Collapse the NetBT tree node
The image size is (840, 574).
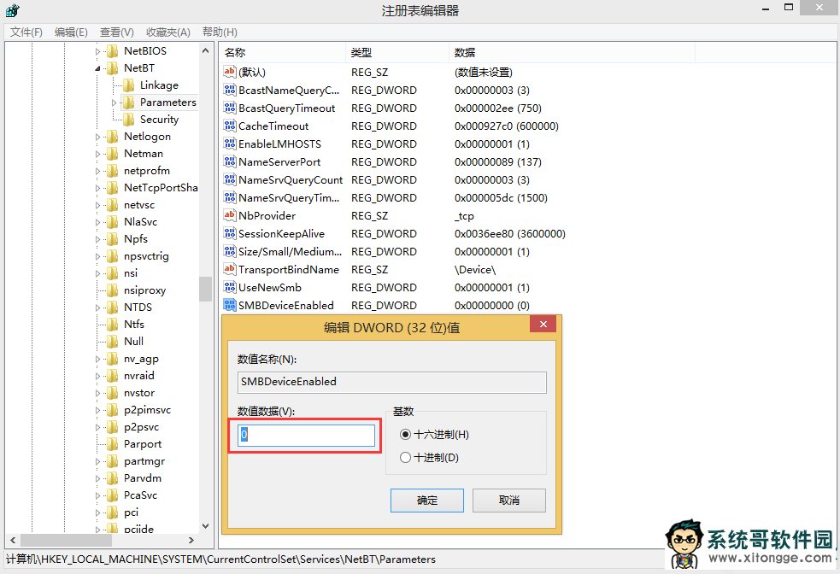point(97,68)
